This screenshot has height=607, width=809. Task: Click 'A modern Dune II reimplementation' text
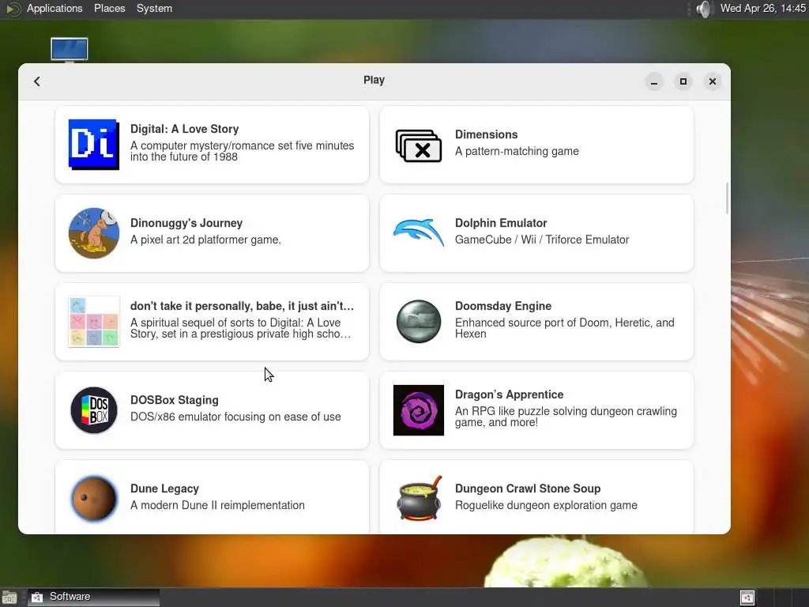[217, 505]
